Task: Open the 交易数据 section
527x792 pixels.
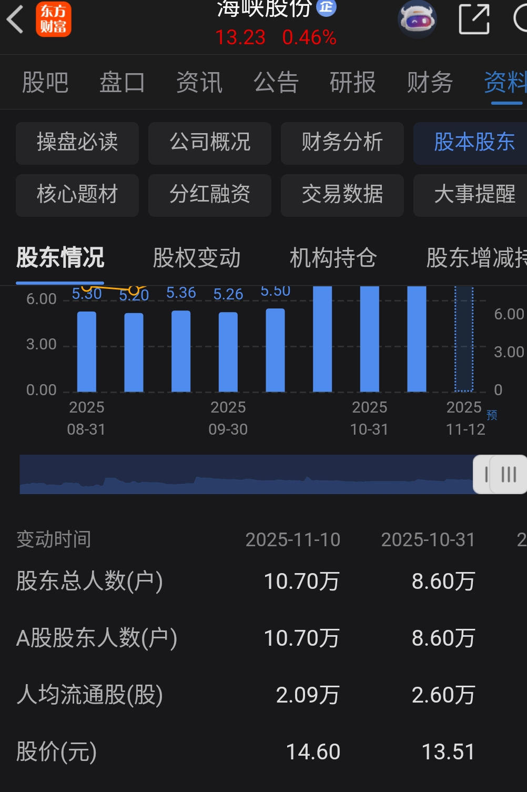Action: tap(342, 195)
